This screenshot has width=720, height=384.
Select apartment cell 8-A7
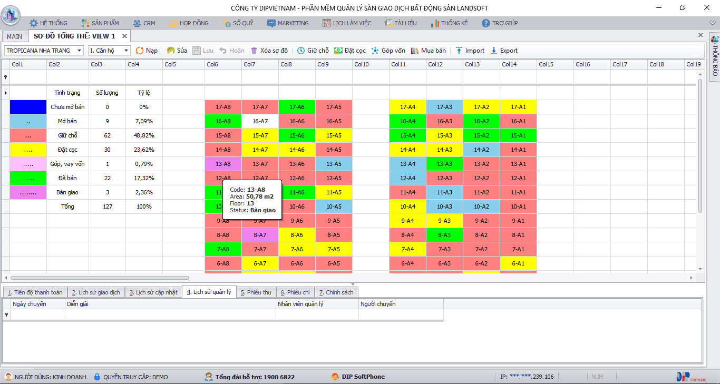click(x=260, y=235)
